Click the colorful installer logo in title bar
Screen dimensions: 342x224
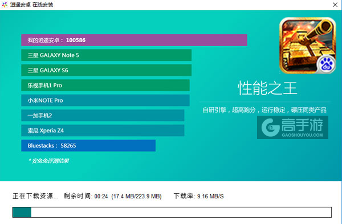(x=5, y=5)
